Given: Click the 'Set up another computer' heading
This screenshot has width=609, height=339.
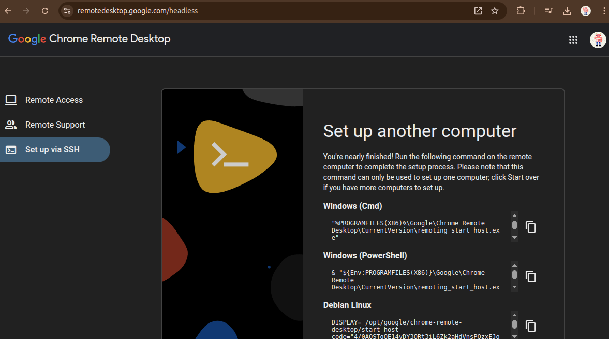Looking at the screenshot, I should [420, 131].
